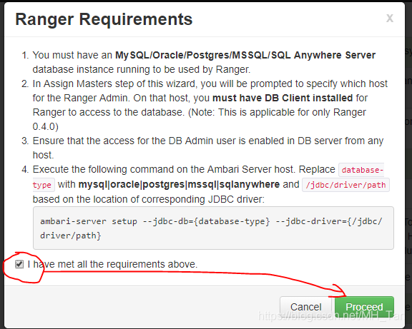The width and height of the screenshot is (412, 329).
Task: Click the '0.4.0)' version text
Action: tap(46, 126)
